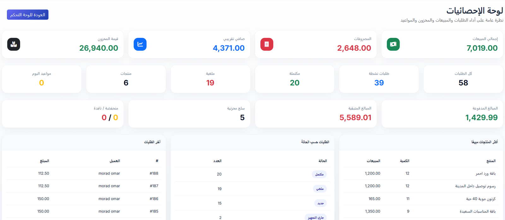The height and width of the screenshot is (220, 505).
Task: Click quantity 11 in the 'كرتون موية' row
Action: pyautogui.click(x=408, y=199)
